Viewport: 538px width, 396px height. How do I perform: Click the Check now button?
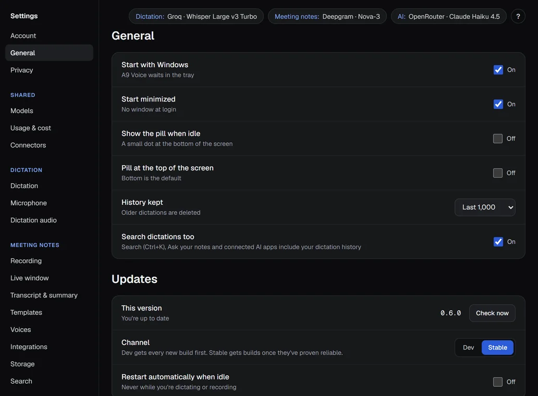[x=492, y=313]
